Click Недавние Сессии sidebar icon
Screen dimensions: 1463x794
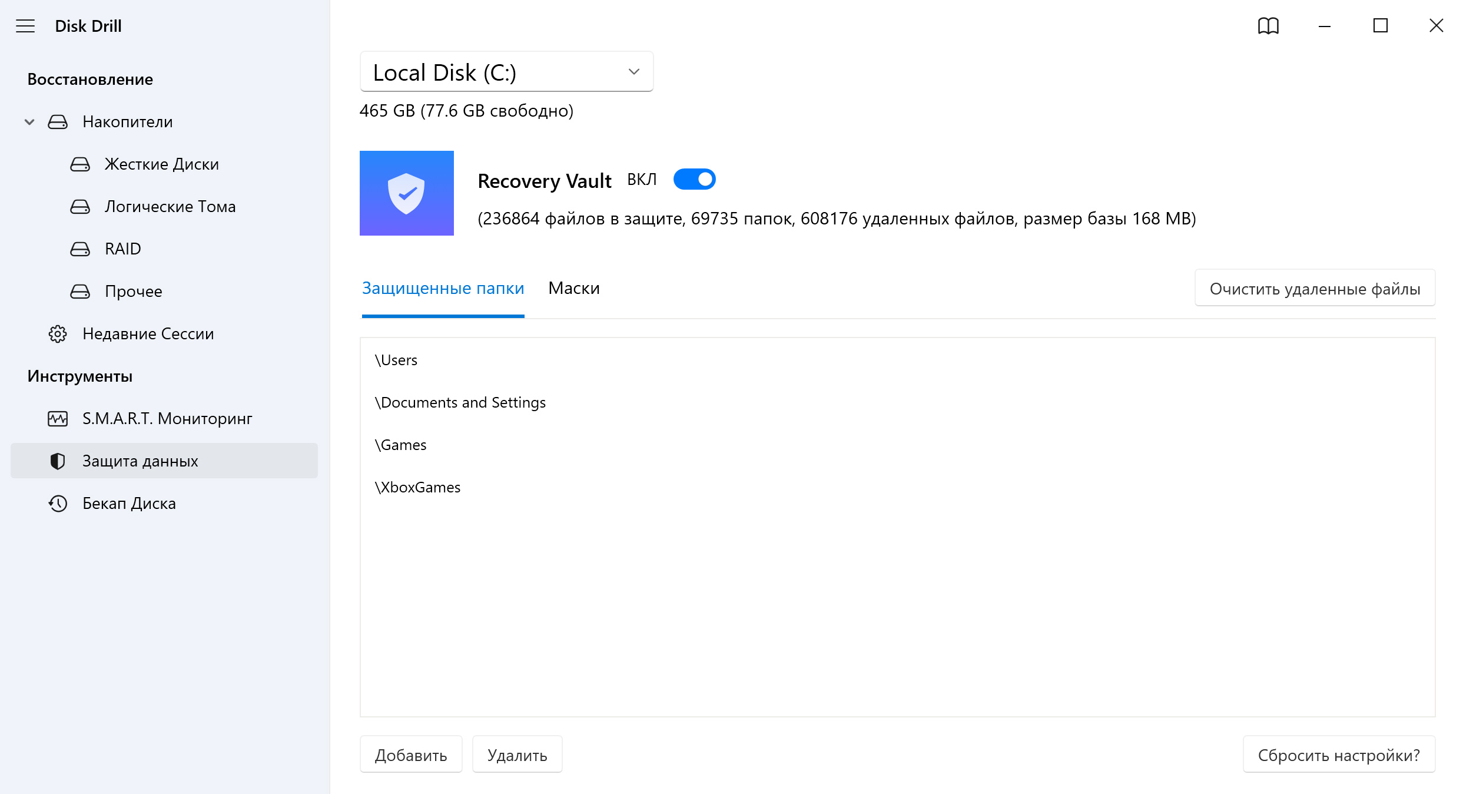tap(57, 332)
